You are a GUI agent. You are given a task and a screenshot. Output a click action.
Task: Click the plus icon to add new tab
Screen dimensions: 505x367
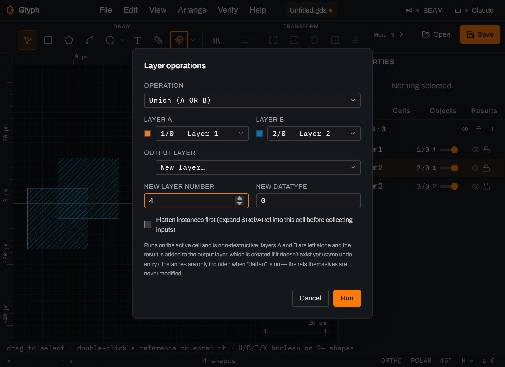click(x=379, y=10)
